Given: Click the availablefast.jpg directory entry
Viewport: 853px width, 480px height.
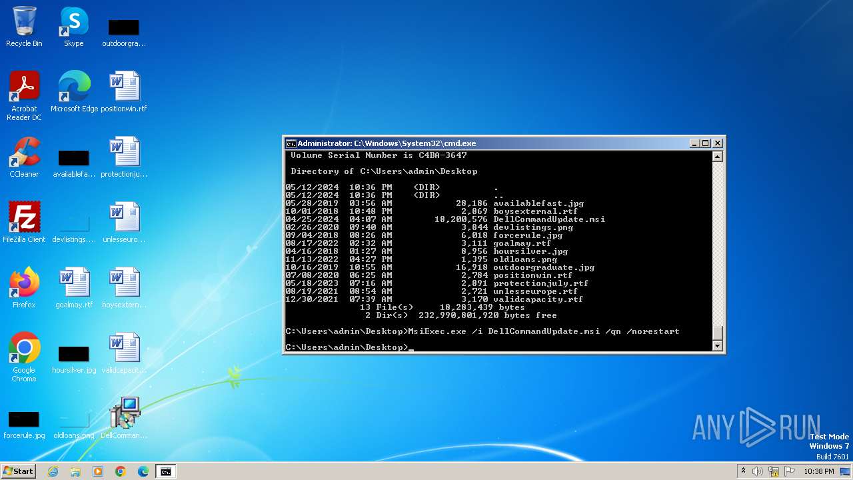Looking at the screenshot, I should pyautogui.click(x=434, y=203).
